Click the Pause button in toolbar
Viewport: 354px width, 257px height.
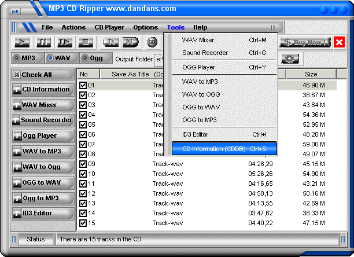pyautogui.click(x=43, y=42)
